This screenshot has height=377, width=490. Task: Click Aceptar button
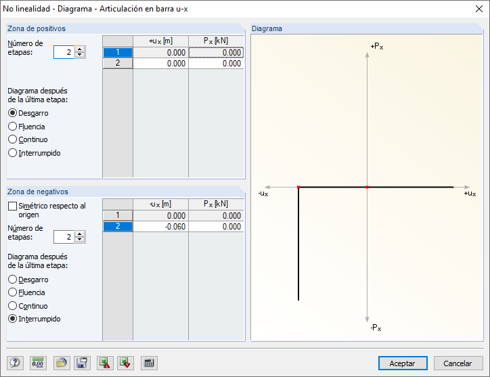(x=403, y=363)
